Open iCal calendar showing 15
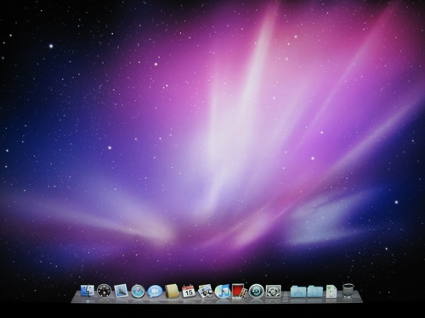The image size is (425, 318). pyautogui.click(x=189, y=291)
